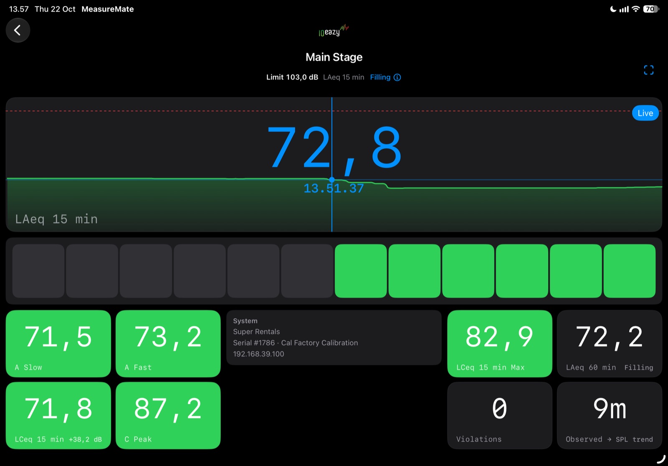The image size is (668, 466).
Task: Tap the Main Stage title
Action: 334,57
